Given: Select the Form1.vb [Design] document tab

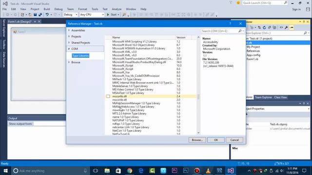Looking at the screenshot, I should 19,21.
